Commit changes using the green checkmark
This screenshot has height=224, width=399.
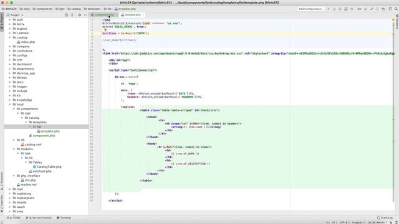(372, 9)
